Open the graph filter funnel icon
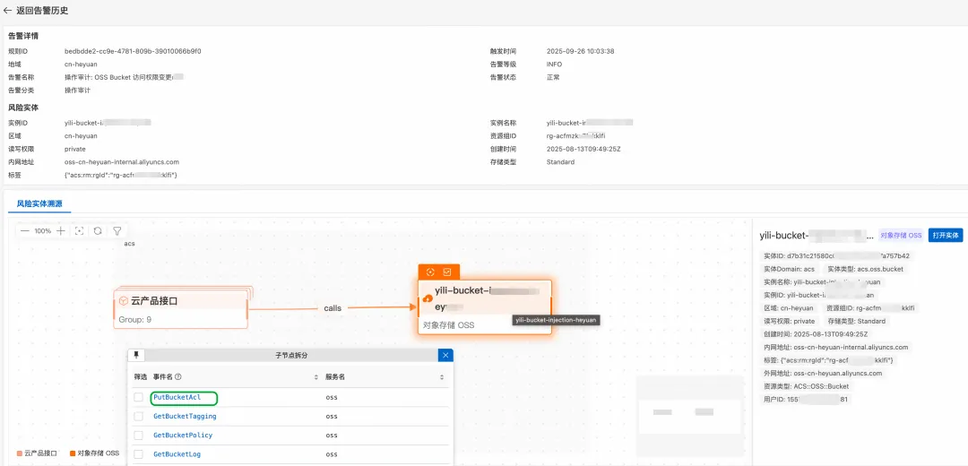Image resolution: width=968 pixels, height=466 pixels. point(117,231)
